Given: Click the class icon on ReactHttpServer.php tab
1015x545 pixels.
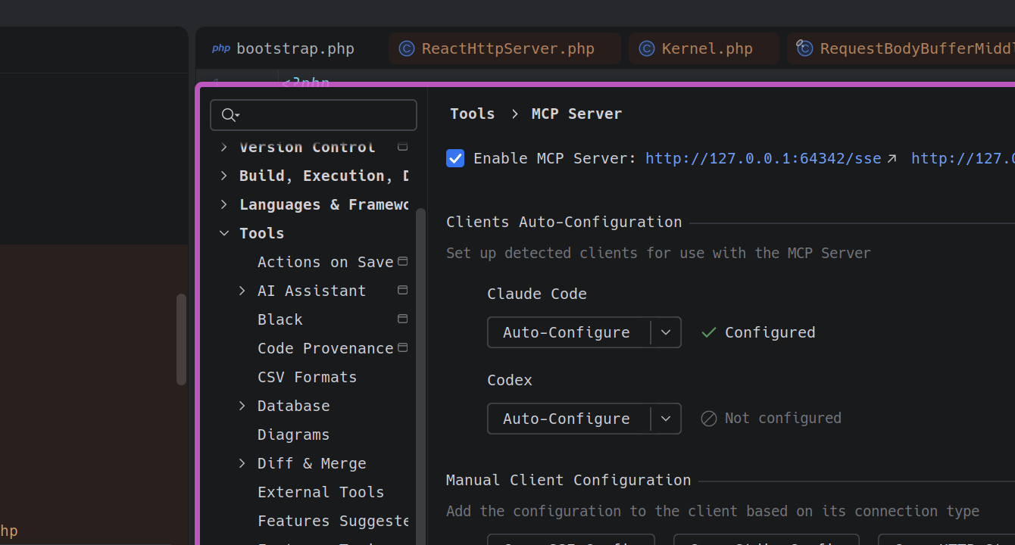Looking at the screenshot, I should pos(407,48).
